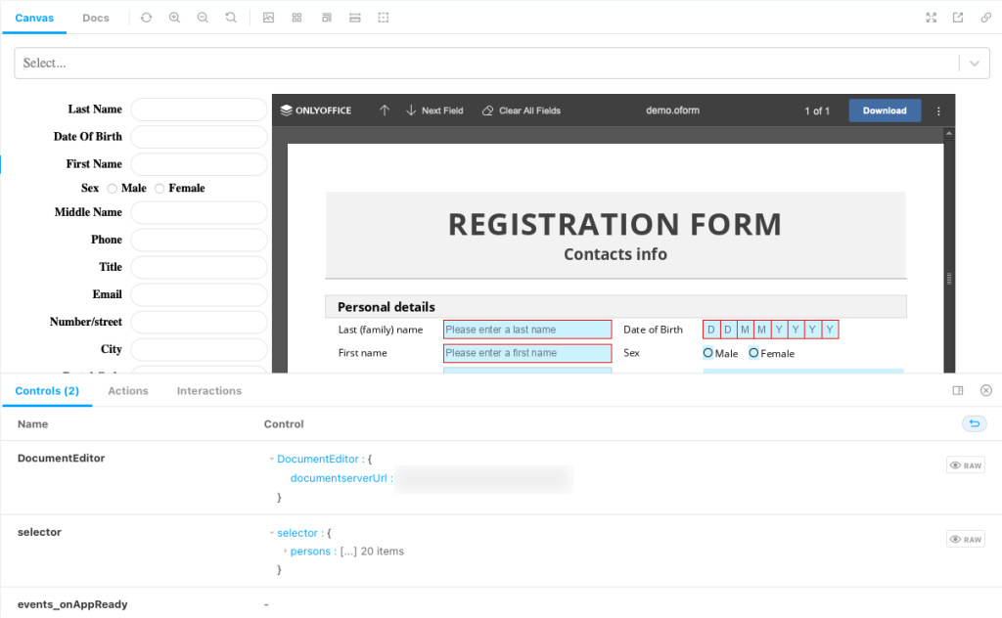The width and height of the screenshot is (1002, 618).
Task: Click inside the Last Name input field
Action: point(199,110)
